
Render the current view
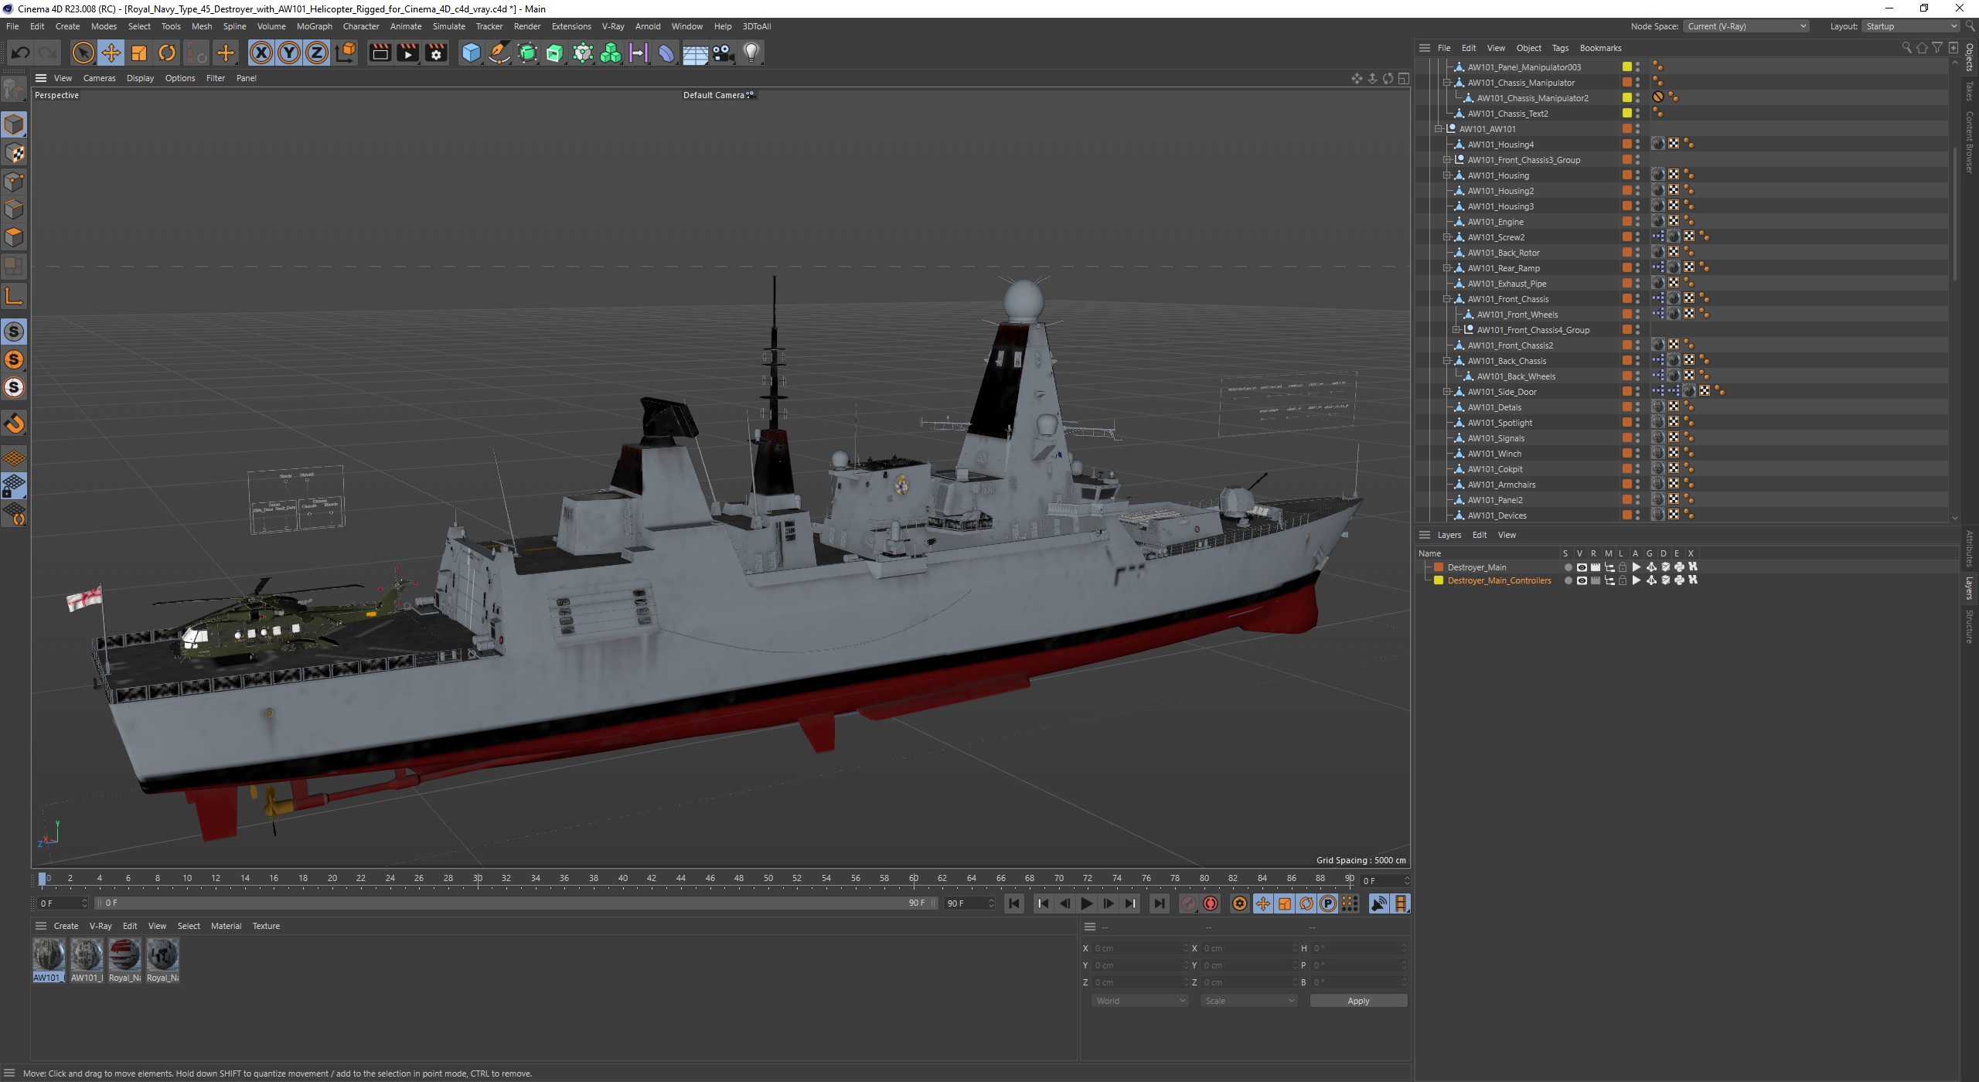380,53
